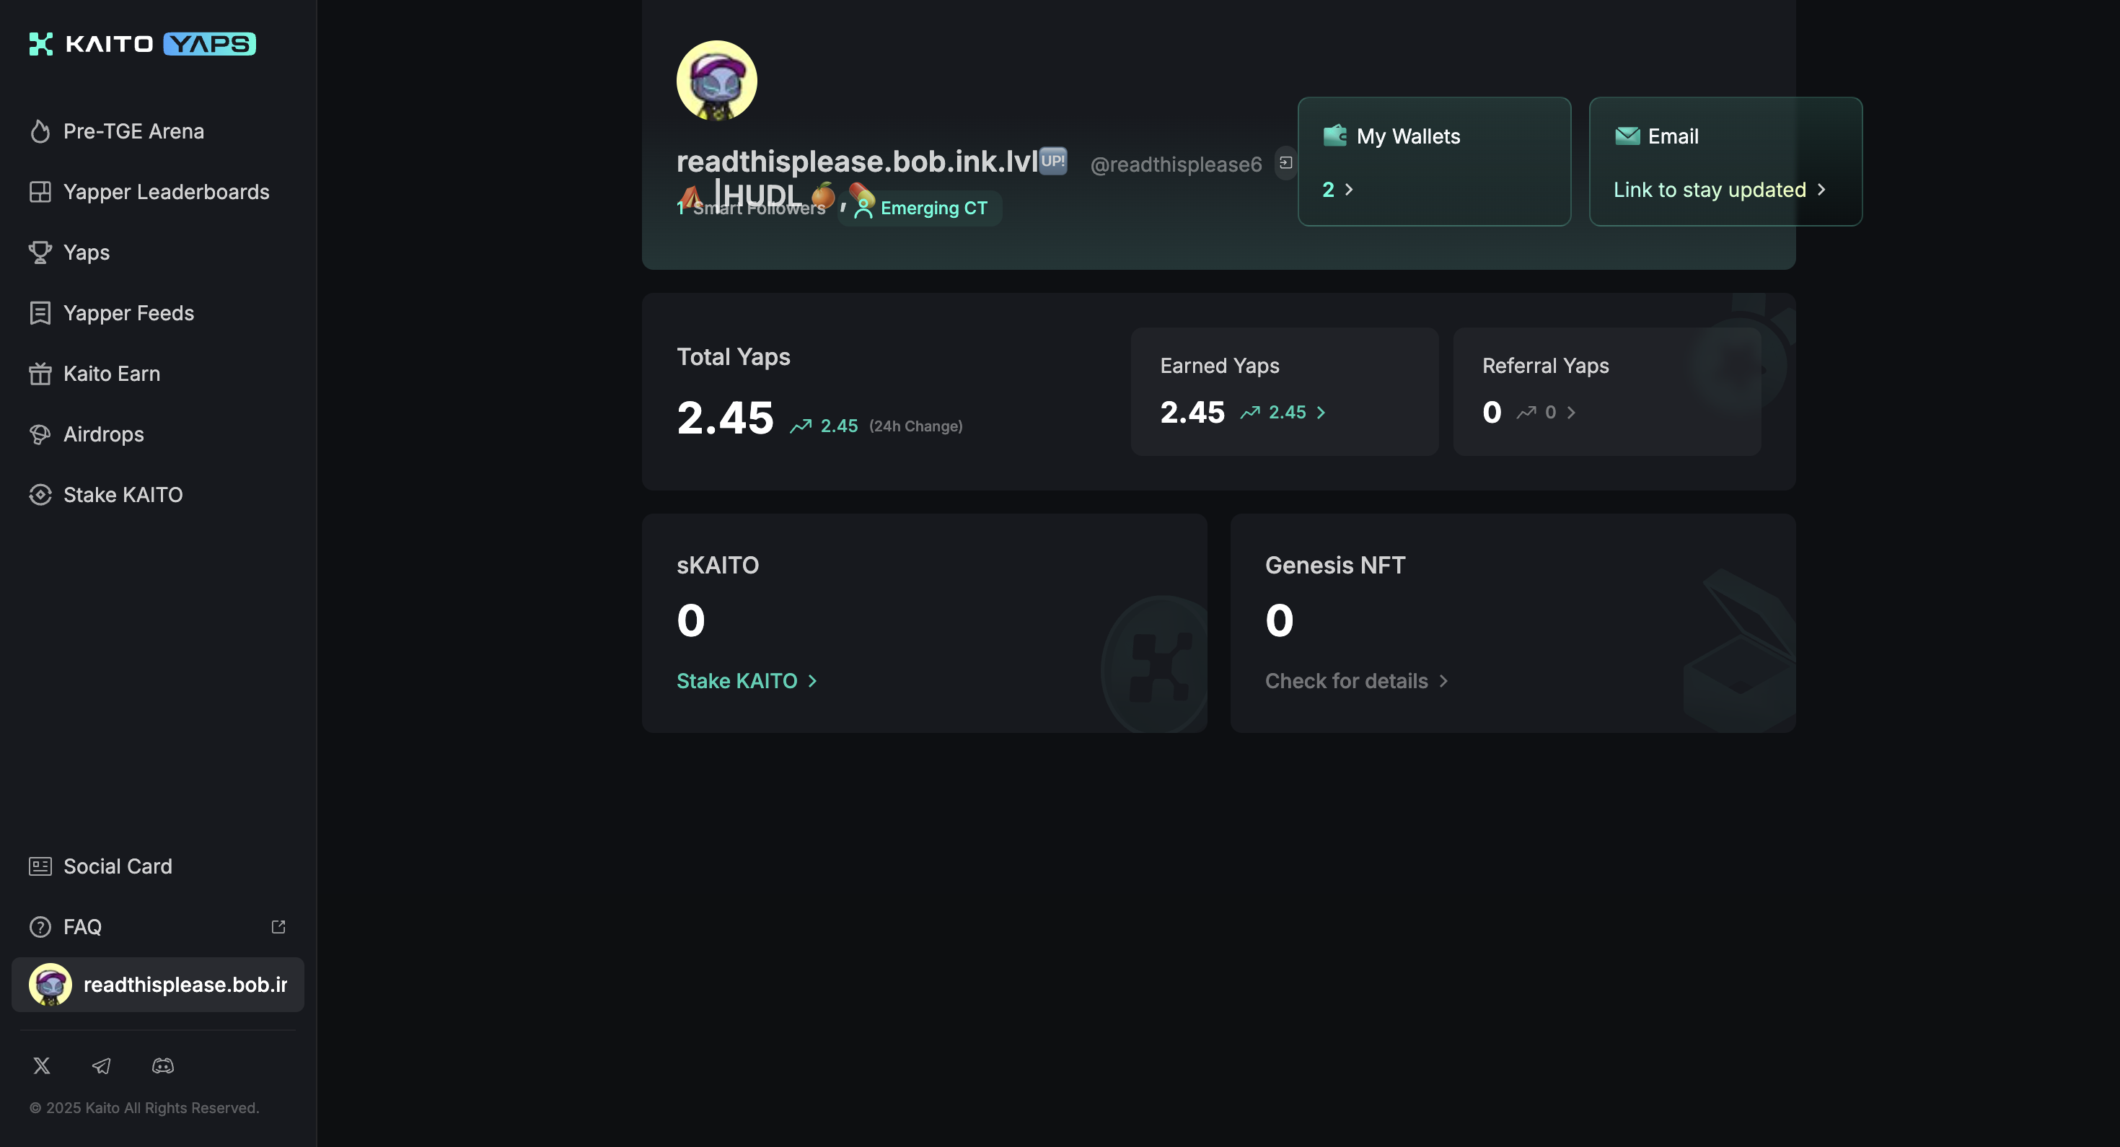
Task: Expand Referral Yaps details chevron
Action: point(1571,412)
